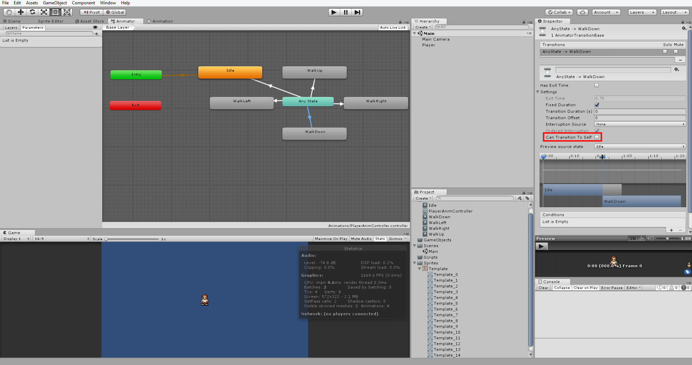This screenshot has height=365, width=692.
Task: Select the WalkDown state node in Animator
Action: 314,133
